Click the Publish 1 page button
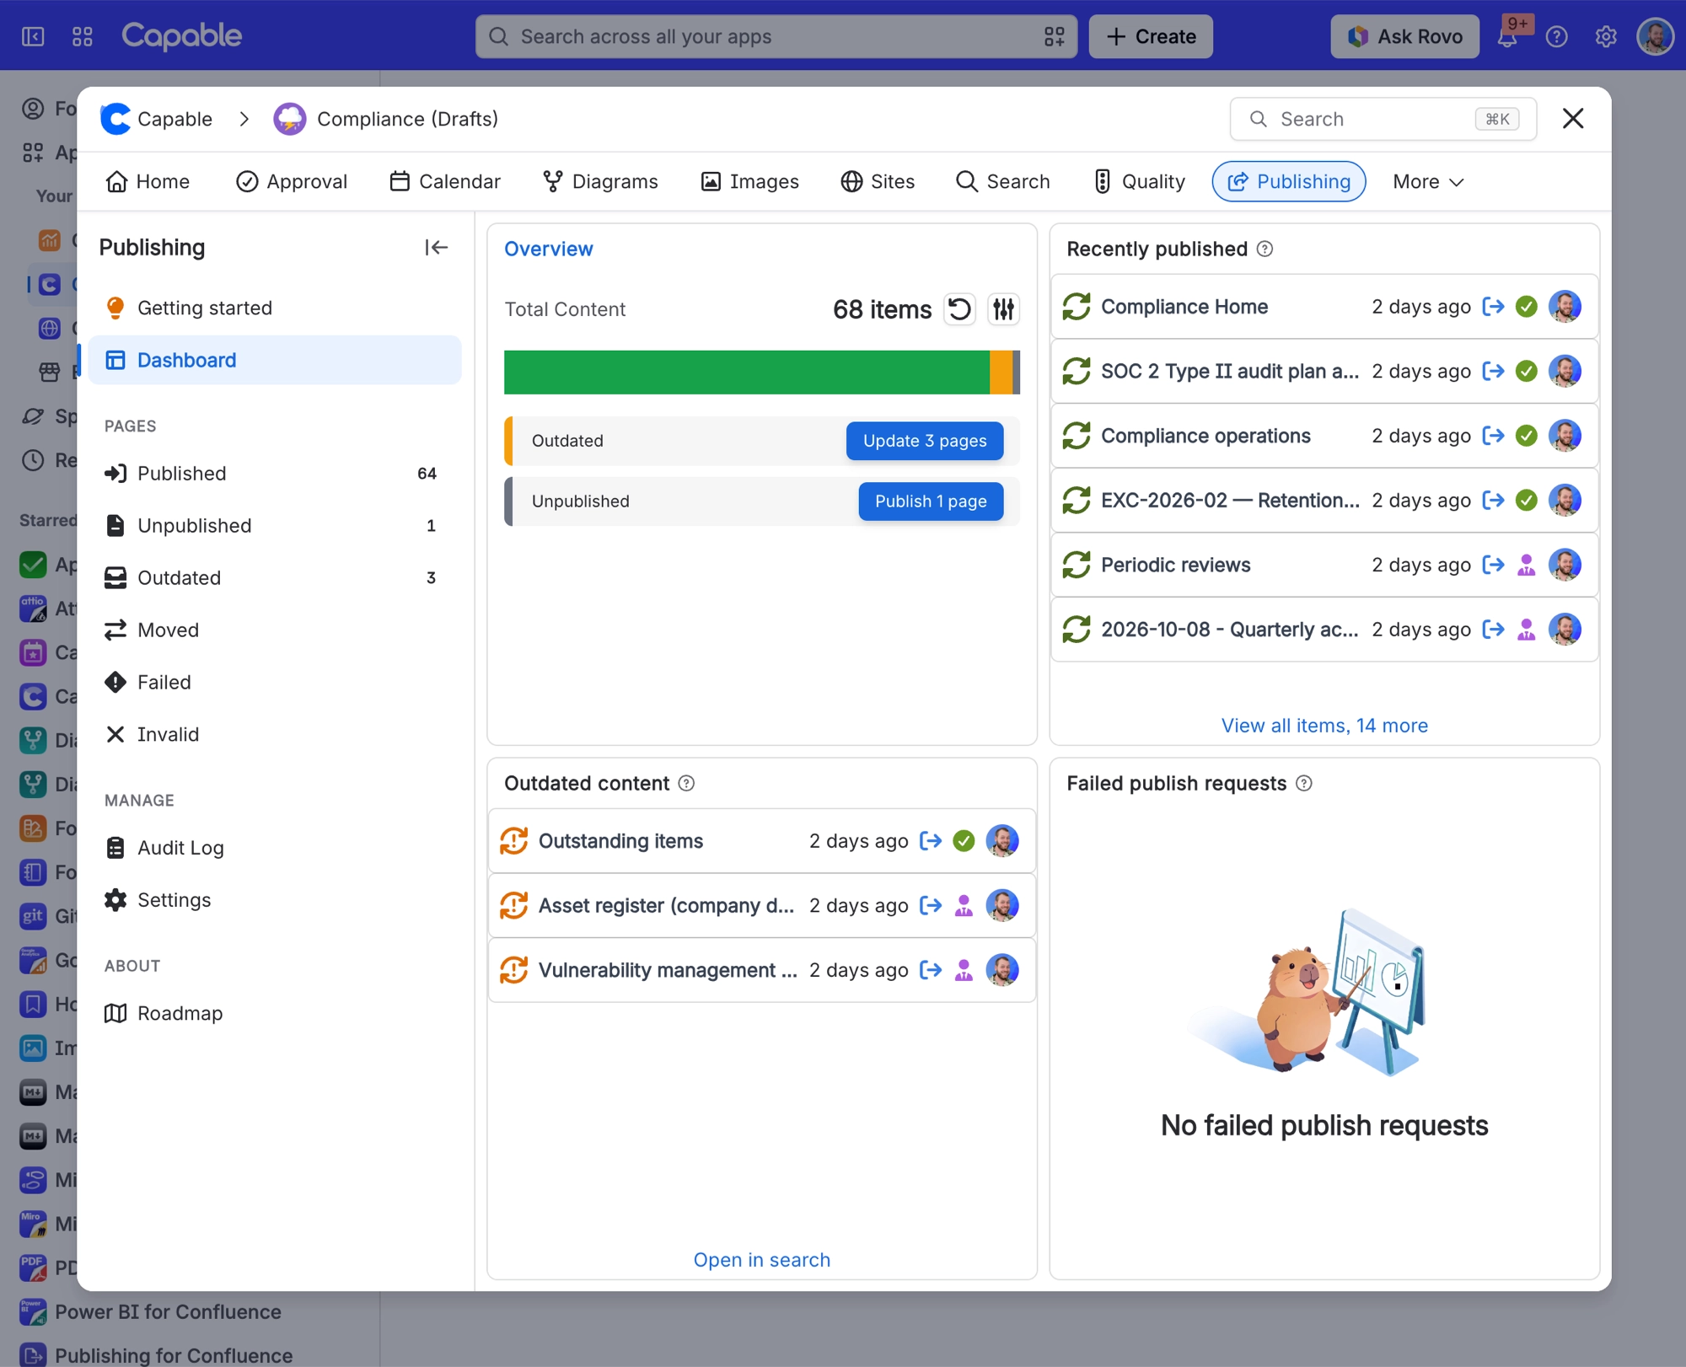The width and height of the screenshot is (1686, 1367). [x=931, y=501]
